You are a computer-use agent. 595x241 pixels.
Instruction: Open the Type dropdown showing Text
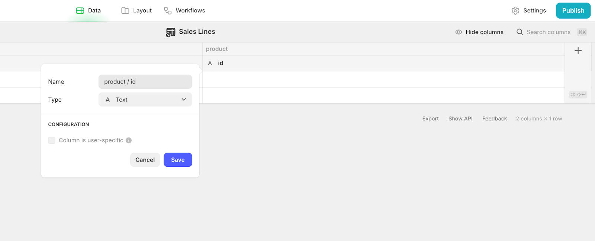[145, 100]
